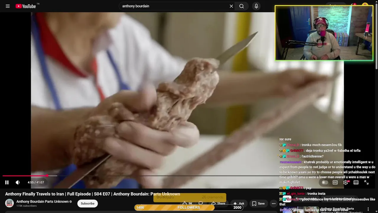Open the 'Anthony Bourdain Parts Unknown' channel name link
The image size is (378, 213).
(x=43, y=201)
